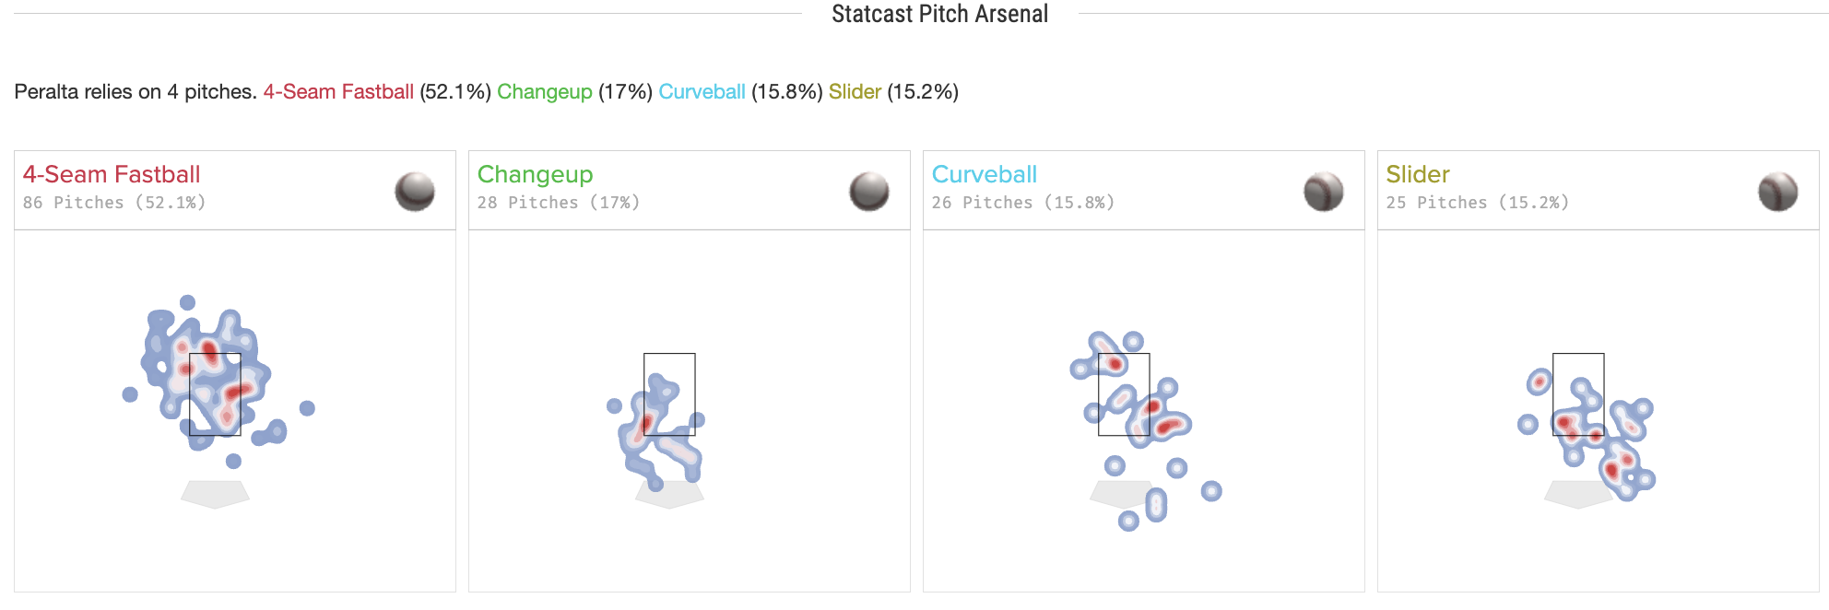Click the Curveball baseball icon

pos(1324,192)
